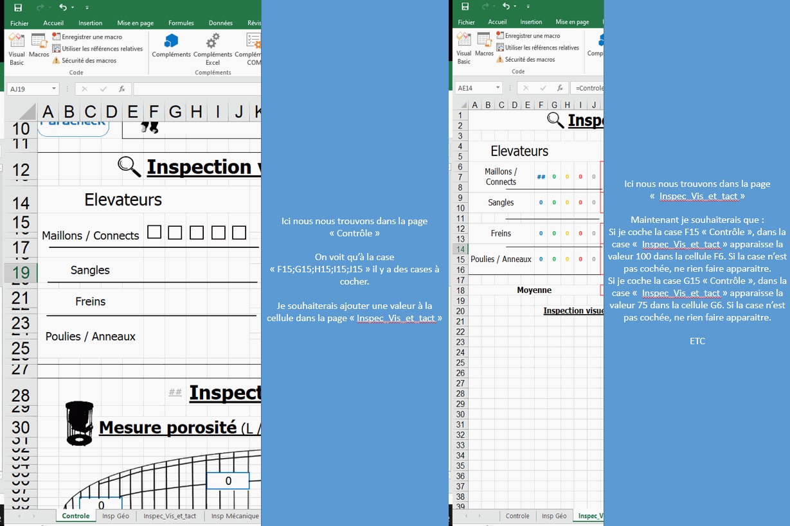This screenshot has width=790, height=526.
Task: Toggle Utiliser les références relatives in left window
Action: pyautogui.click(x=98, y=48)
